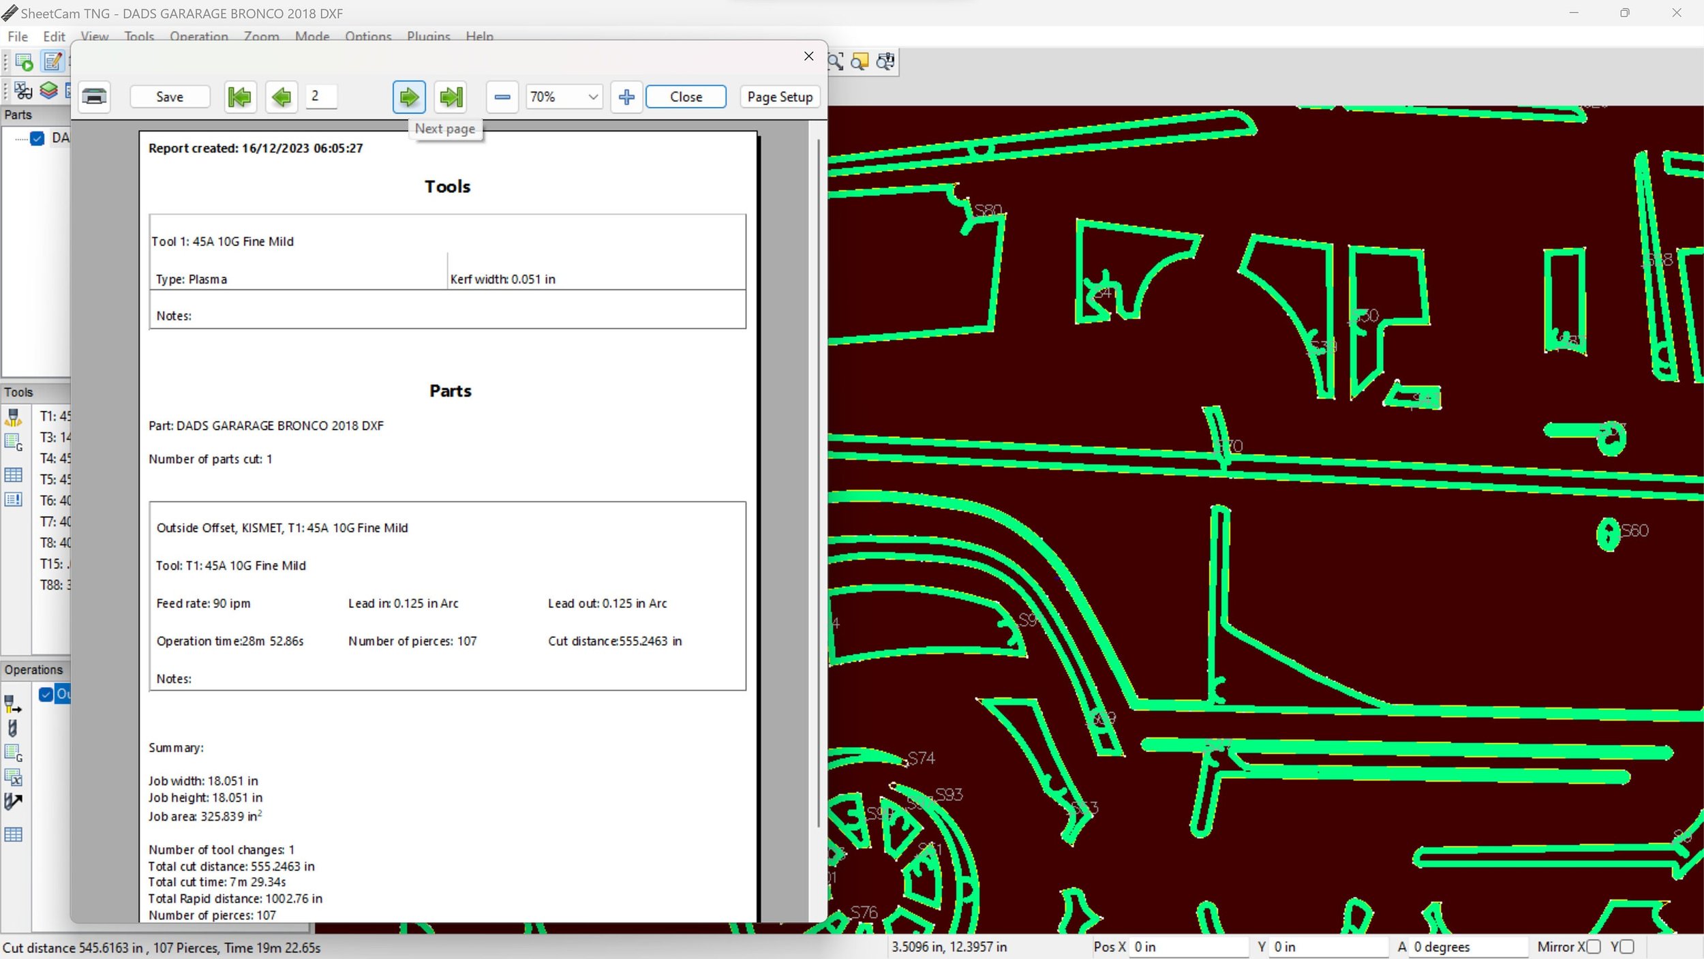Select tool T6 in Tools list
The height and width of the screenshot is (959, 1704).
55,500
